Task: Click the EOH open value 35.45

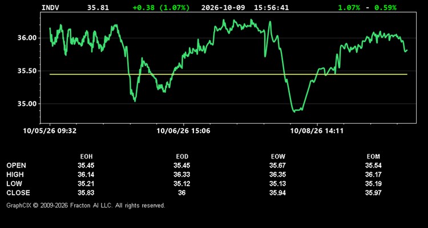Action: (86, 165)
